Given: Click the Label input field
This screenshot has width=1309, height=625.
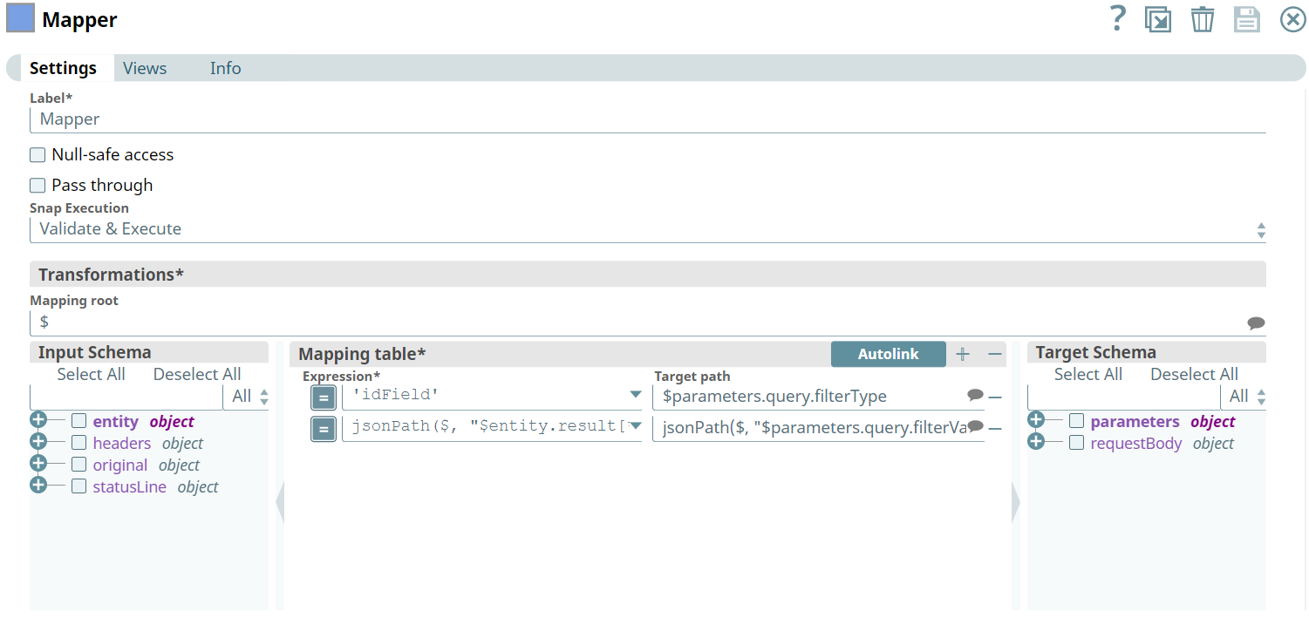Looking at the screenshot, I should pos(648,119).
